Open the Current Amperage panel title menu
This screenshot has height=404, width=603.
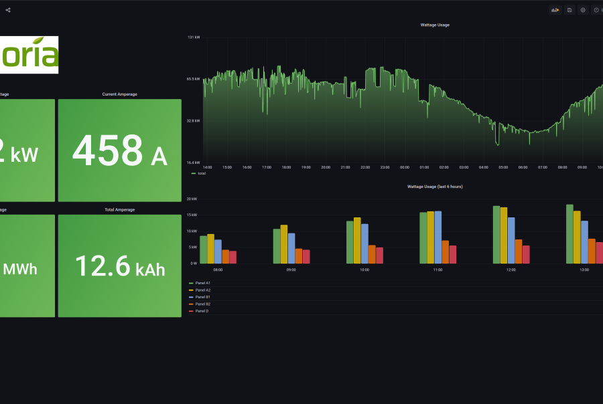tap(119, 94)
